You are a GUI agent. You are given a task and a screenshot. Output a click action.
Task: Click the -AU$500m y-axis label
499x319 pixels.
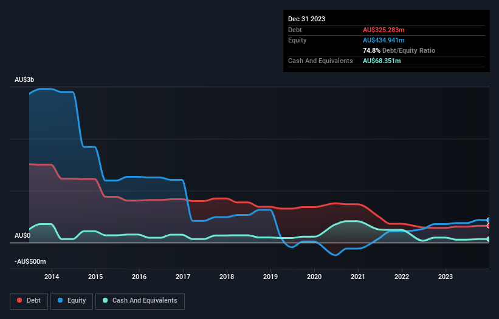[x=30, y=261]
